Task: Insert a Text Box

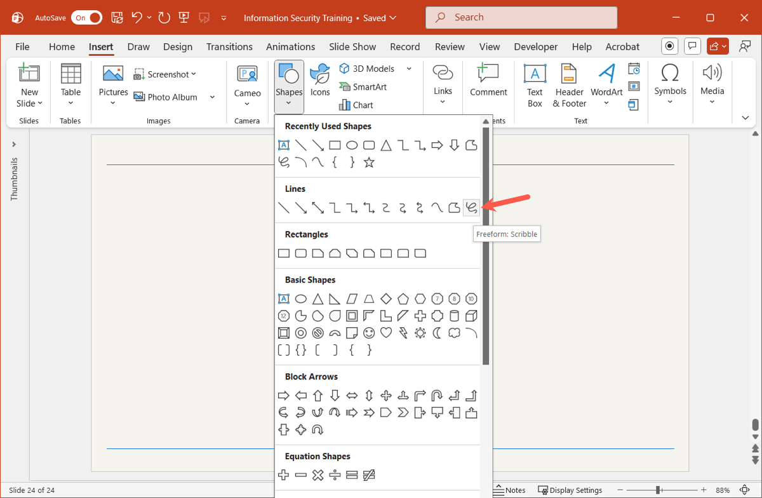Action: point(535,86)
